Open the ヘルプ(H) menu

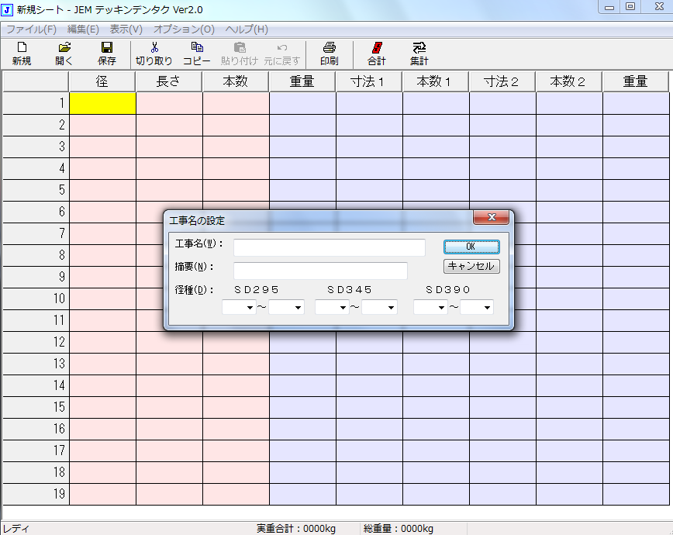pos(247,29)
